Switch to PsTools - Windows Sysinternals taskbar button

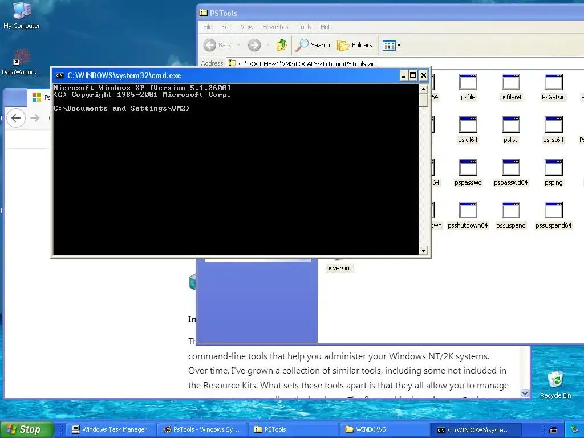pyautogui.click(x=201, y=429)
